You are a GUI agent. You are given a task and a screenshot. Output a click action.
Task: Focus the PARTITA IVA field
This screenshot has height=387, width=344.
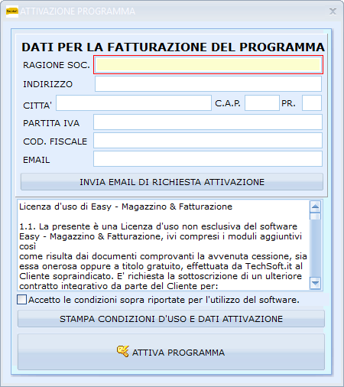(x=208, y=122)
